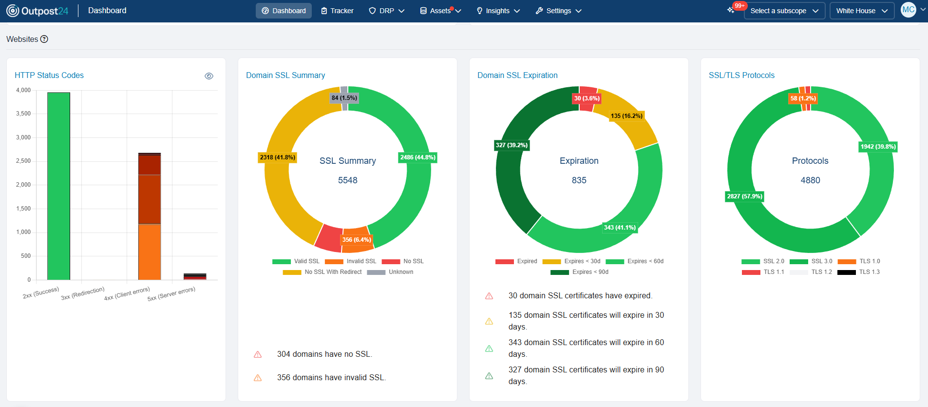Open the Domain SSL Summary title link
Screen dimensions: 928x407
pos(285,75)
